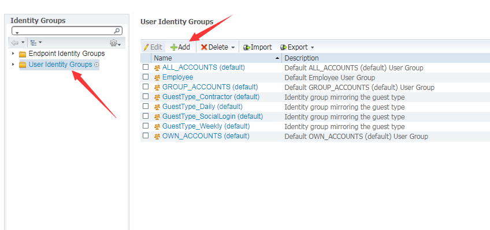The width and height of the screenshot is (490, 230).
Task: Click the Import button
Action: click(258, 47)
